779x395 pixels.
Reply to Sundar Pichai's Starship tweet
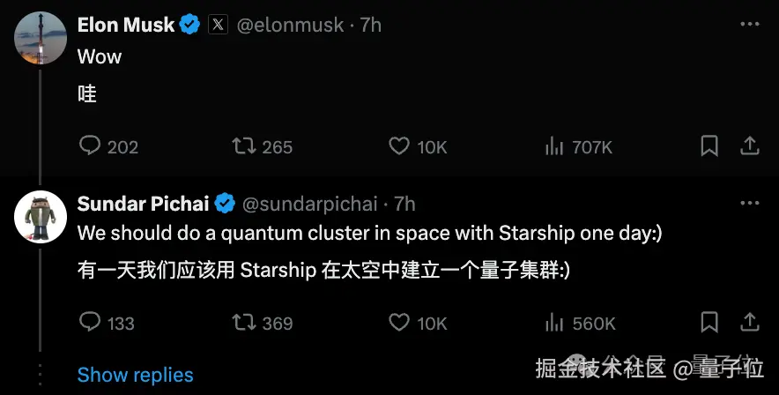(x=91, y=323)
